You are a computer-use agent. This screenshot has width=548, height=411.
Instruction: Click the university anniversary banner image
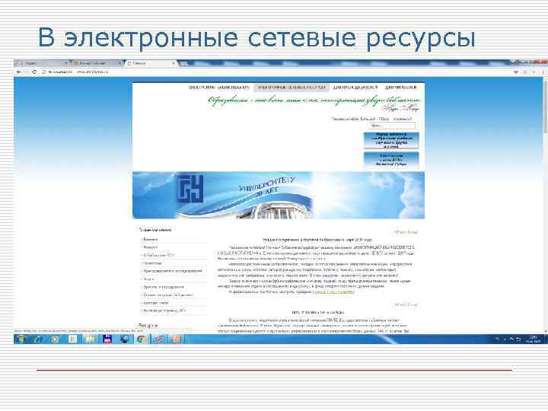tap(279, 195)
